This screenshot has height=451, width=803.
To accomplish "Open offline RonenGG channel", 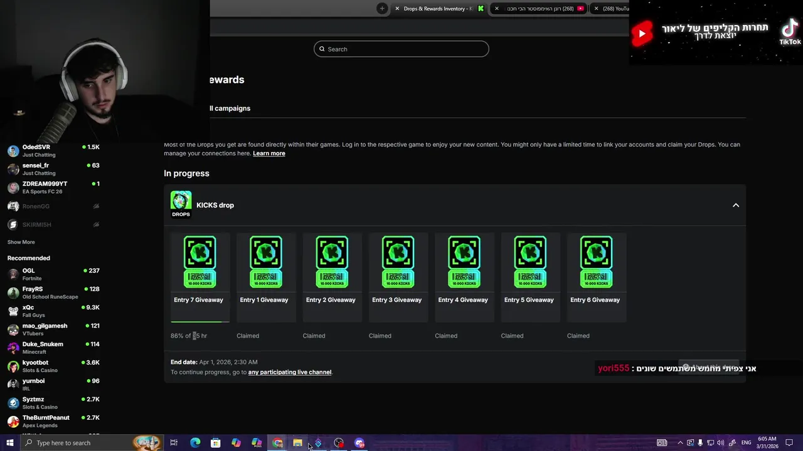I will point(53,206).
